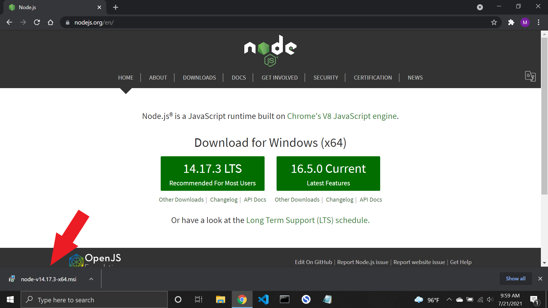
Task: Select the DOCS navigation menu item
Action: pos(239,78)
